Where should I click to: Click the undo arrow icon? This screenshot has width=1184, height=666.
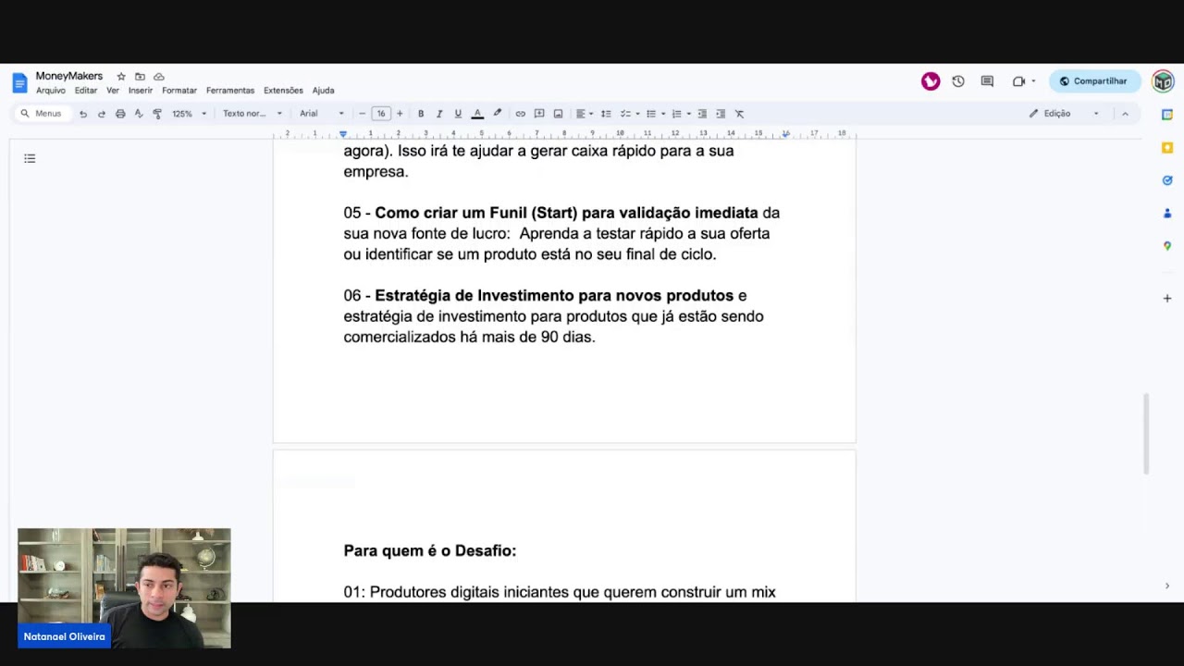tap(83, 114)
